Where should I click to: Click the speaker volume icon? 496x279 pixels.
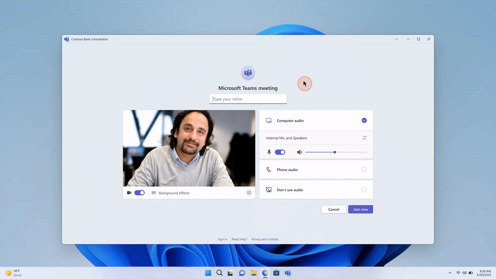pyautogui.click(x=299, y=152)
